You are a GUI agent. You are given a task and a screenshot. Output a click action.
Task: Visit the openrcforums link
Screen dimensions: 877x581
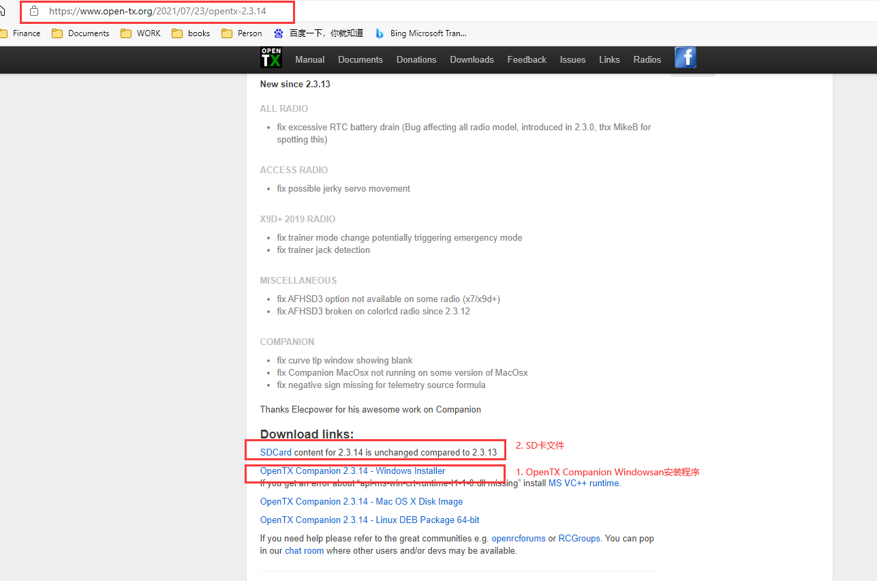(519, 538)
